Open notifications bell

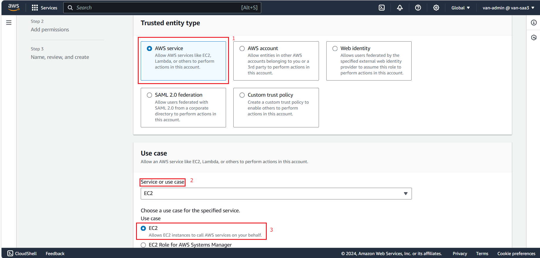[x=400, y=8]
